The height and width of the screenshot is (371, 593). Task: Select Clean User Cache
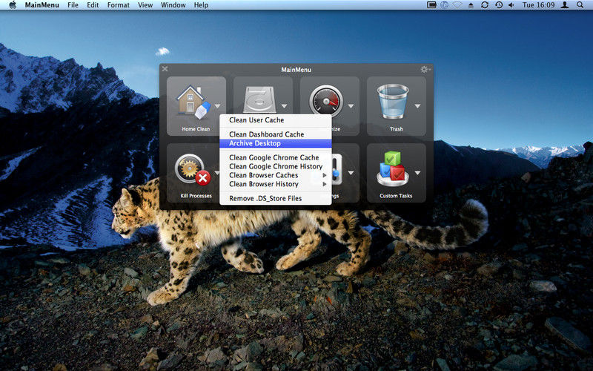[x=275, y=120]
